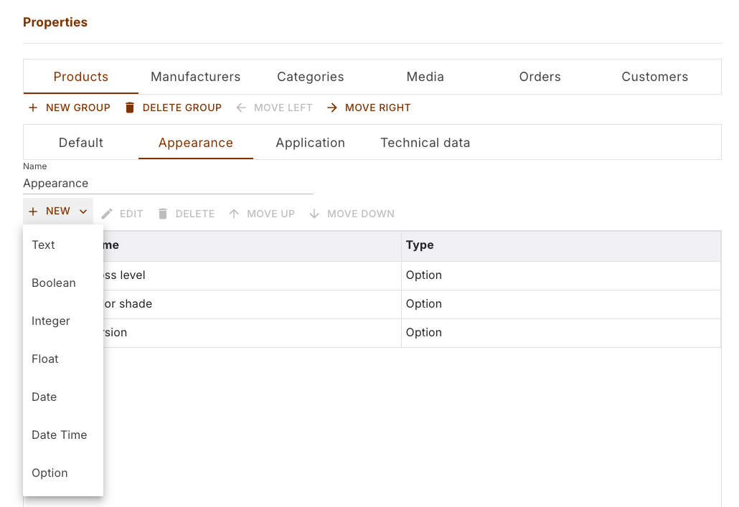Open the Application group tab
739x507 pixels.
[311, 143]
